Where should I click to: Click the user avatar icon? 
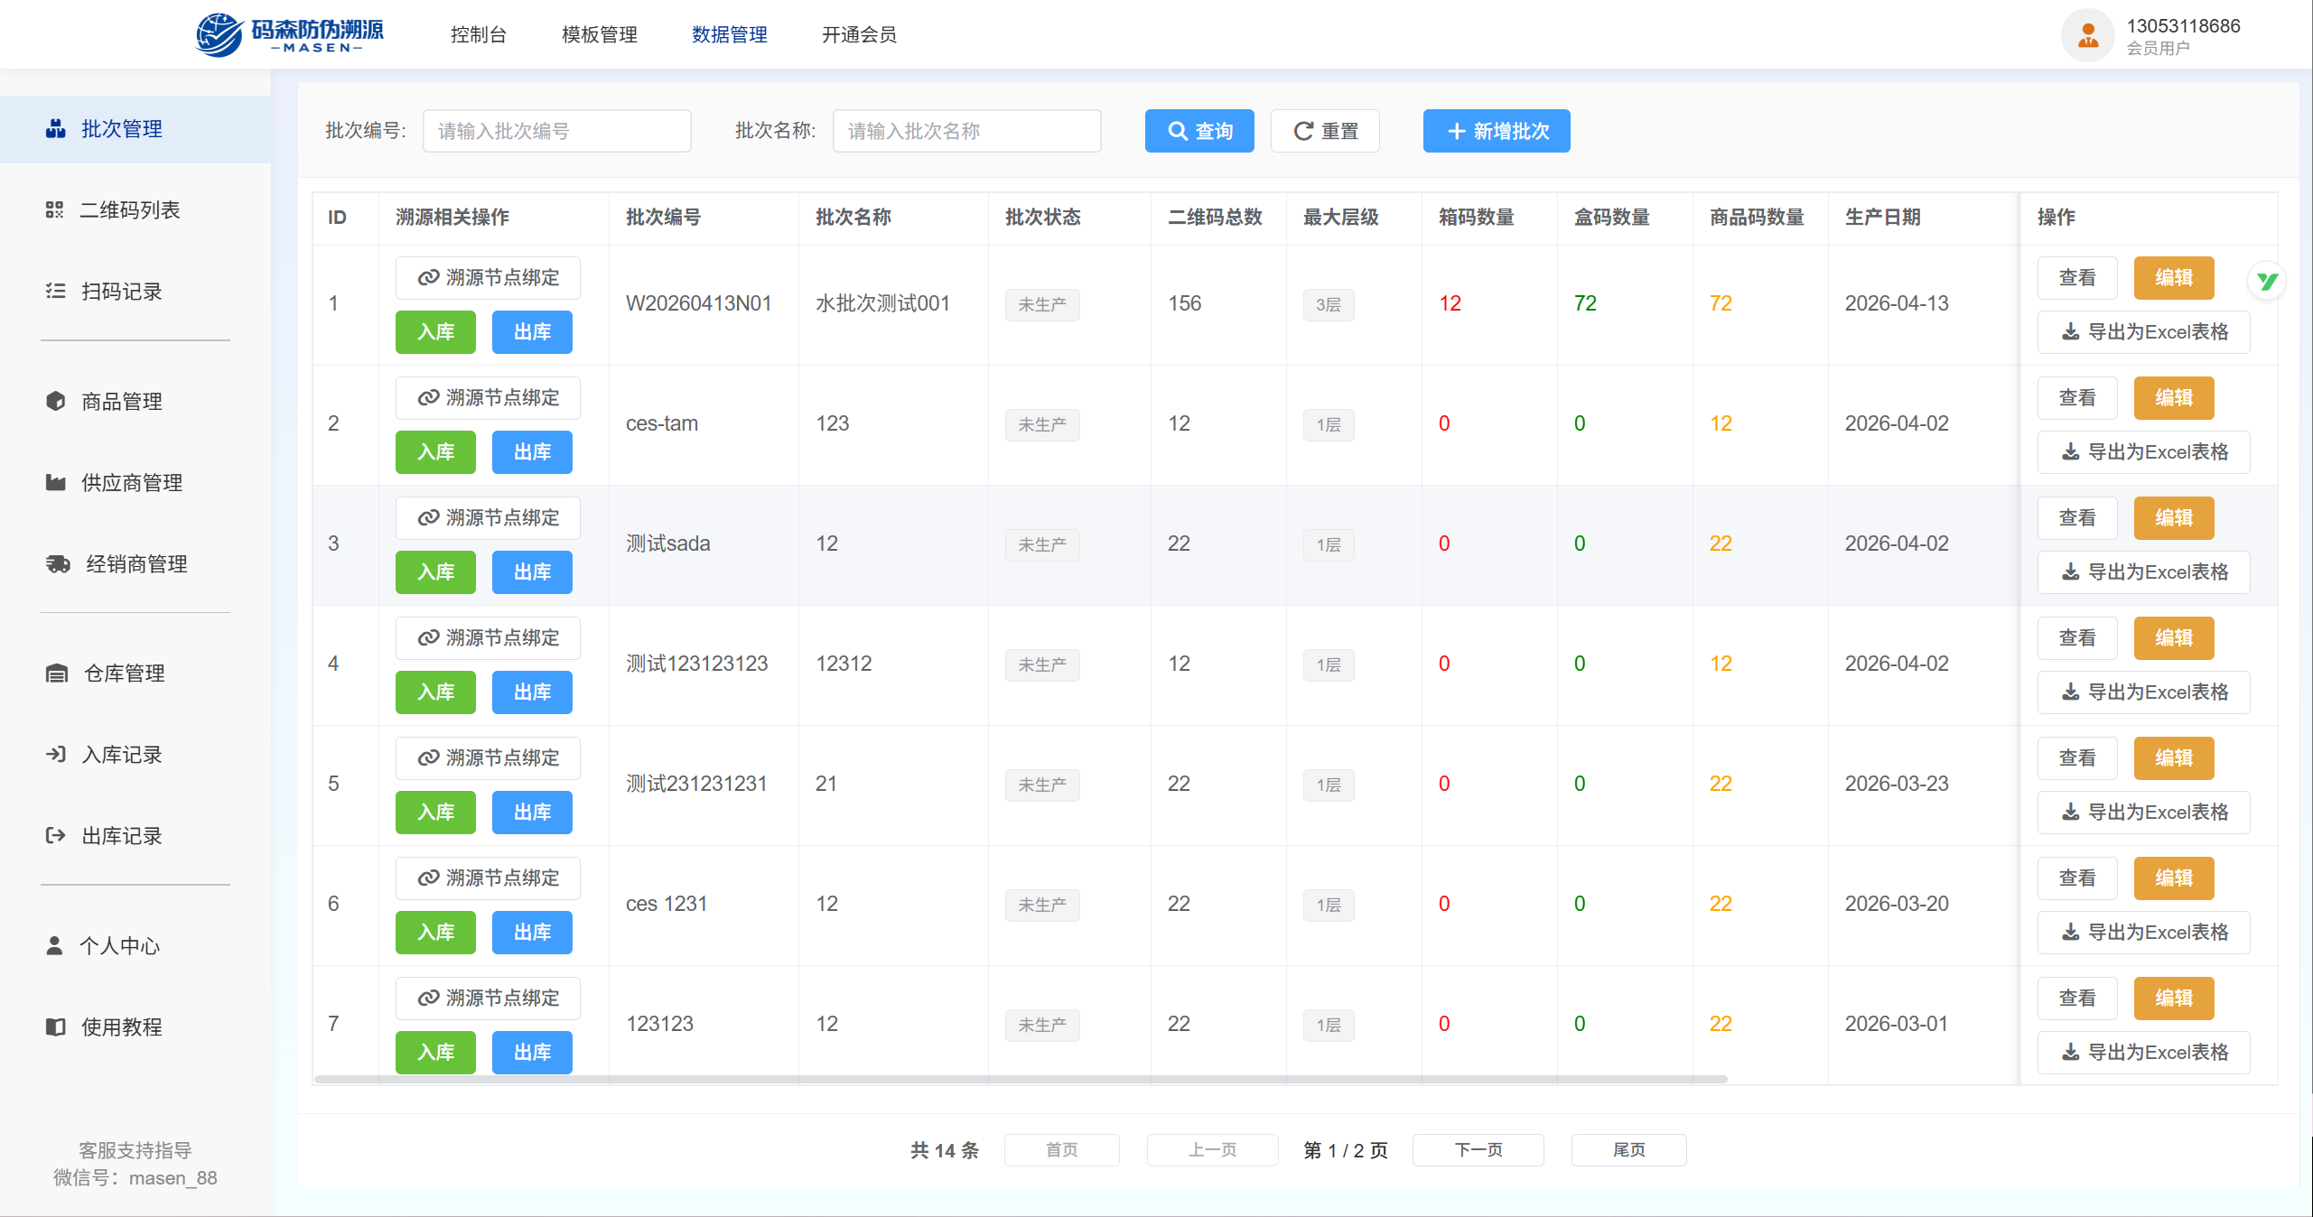click(x=2087, y=36)
